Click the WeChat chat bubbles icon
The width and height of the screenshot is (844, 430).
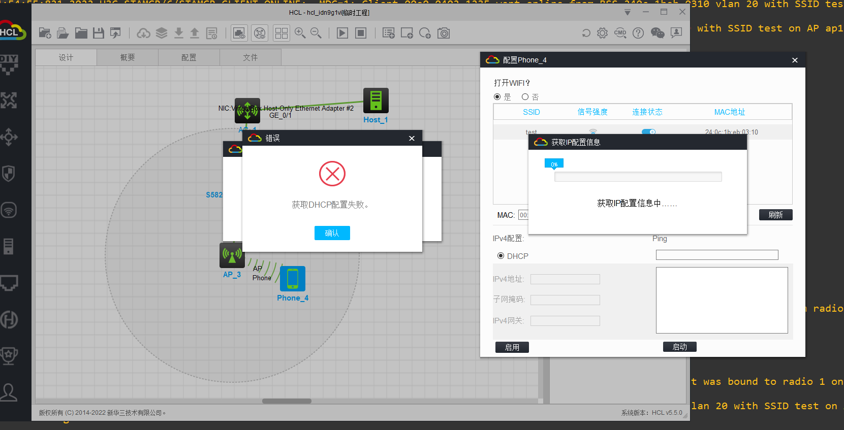click(x=658, y=34)
